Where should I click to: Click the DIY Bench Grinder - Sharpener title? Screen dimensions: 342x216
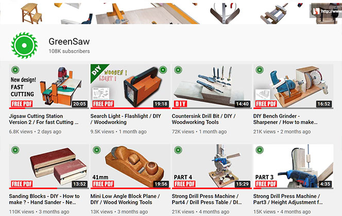coord(285,119)
